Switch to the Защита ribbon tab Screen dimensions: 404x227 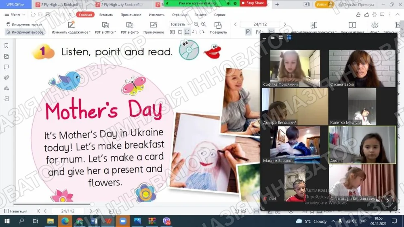coord(200,15)
